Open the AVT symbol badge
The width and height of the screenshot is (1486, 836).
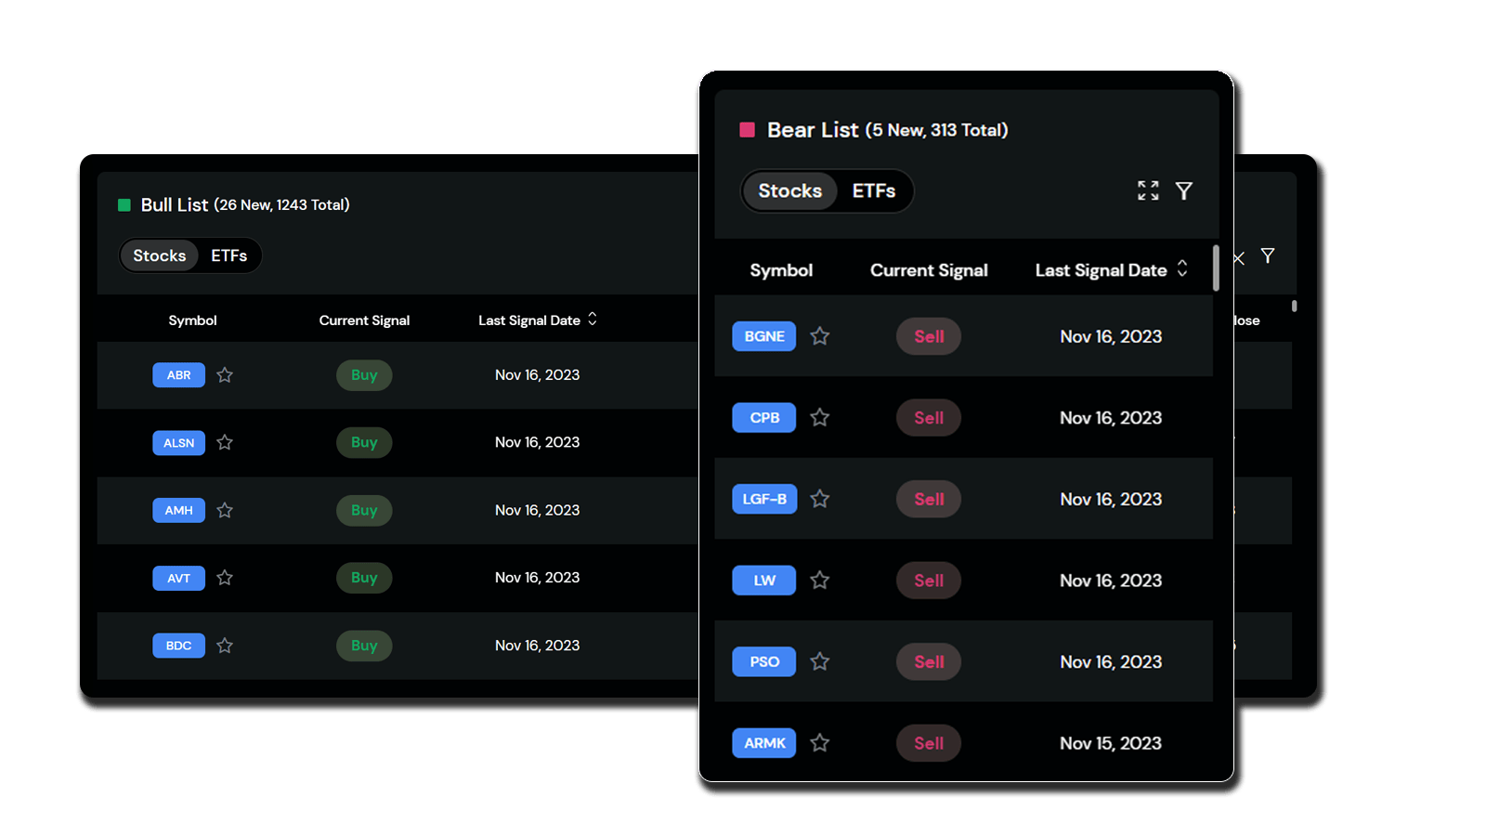[178, 578]
